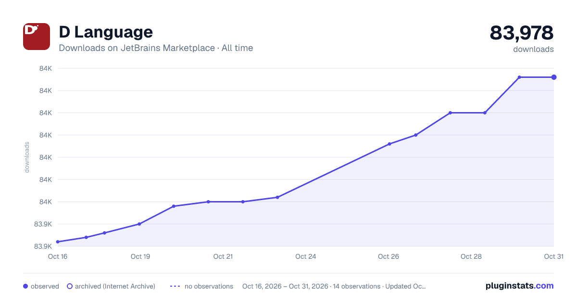577x303 pixels.
Task: Click the Oct 28 axis label
Action: point(471,256)
